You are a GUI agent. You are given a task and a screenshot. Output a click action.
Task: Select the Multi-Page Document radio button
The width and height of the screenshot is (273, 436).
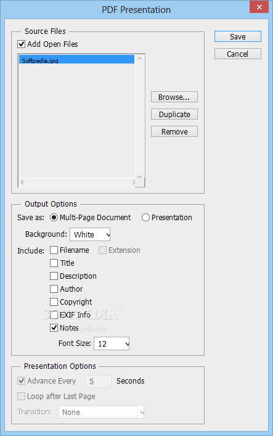tap(54, 218)
